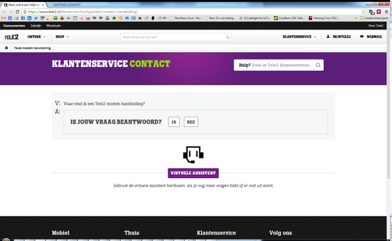
Task: Open The Mans Cave bookmark
Action: 186,18
